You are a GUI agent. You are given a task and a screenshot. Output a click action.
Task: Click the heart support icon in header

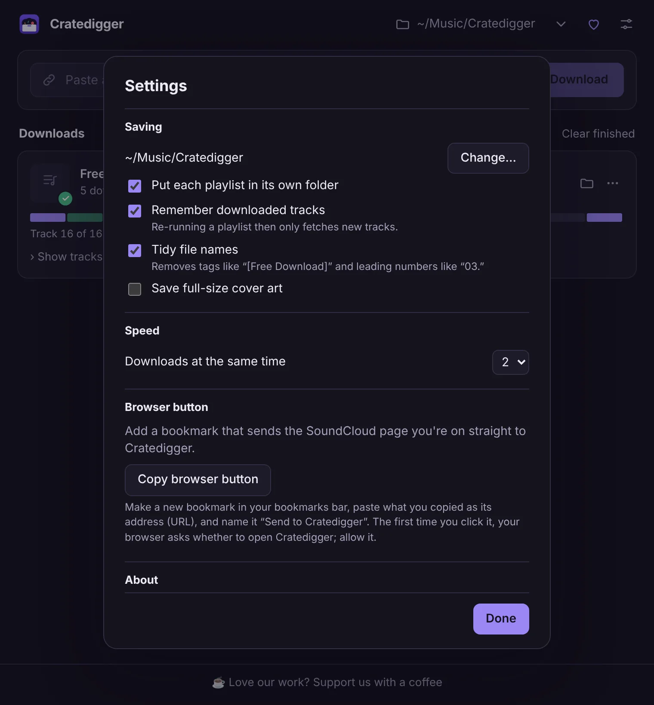pyautogui.click(x=594, y=25)
